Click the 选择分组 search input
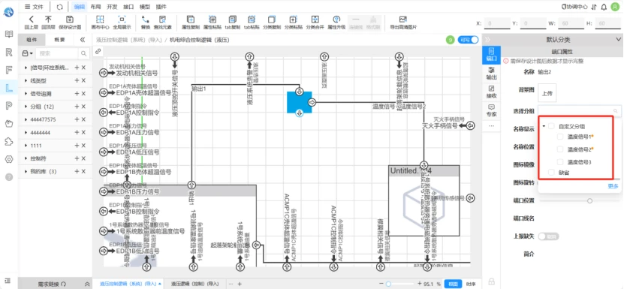Viewport: 624px width, 289px height. pos(579,110)
